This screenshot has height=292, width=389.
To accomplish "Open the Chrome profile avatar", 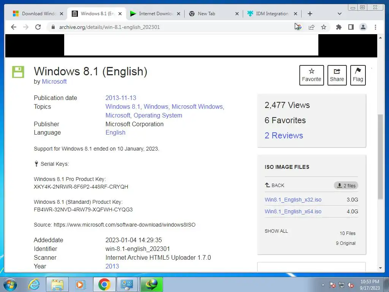I will pyautogui.click(x=363, y=27).
